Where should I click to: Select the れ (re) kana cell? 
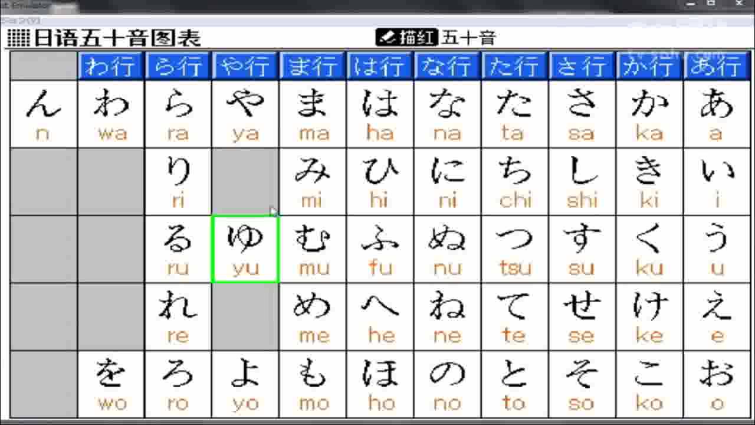[178, 316]
